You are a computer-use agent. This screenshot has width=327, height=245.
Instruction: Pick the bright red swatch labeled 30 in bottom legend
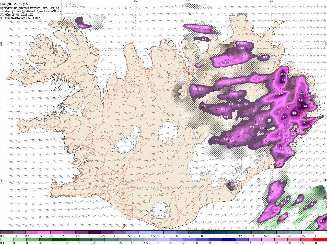[x=320, y=239]
